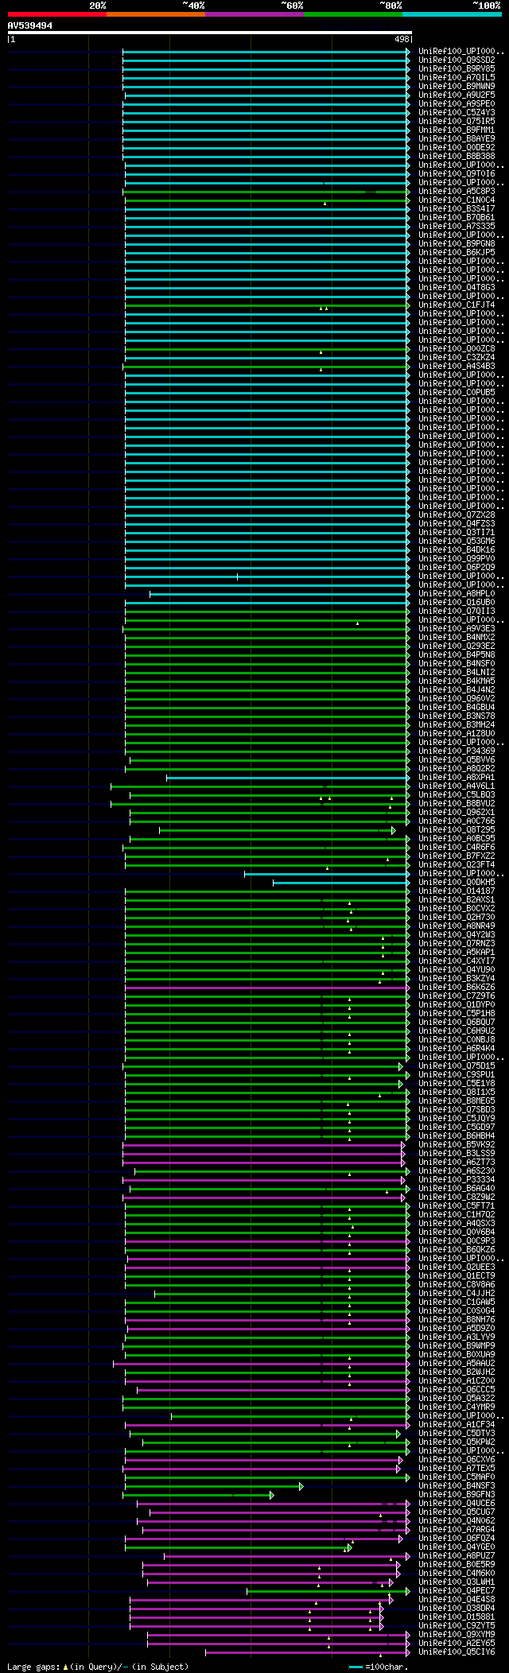Select hit label UniRef100_B9GFN3
The width and height of the screenshot is (509, 1673).
pos(457,1494)
